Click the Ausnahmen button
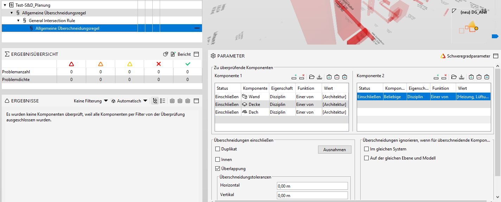This screenshot has width=501, height=202. [x=335, y=150]
